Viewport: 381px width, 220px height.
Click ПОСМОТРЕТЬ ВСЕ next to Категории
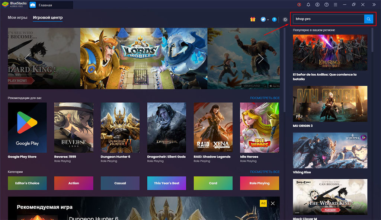point(265,172)
